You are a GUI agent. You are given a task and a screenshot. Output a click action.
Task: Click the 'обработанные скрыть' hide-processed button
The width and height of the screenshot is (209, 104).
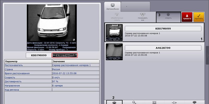(x=117, y=17)
